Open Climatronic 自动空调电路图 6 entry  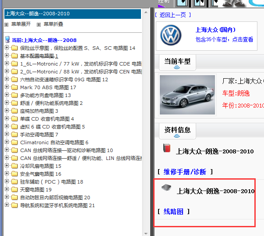point(54,142)
